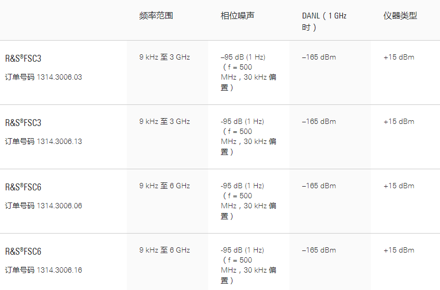Click order number 订单号码 1314.3006.13
The width and height of the screenshot is (440, 290).
44,141
